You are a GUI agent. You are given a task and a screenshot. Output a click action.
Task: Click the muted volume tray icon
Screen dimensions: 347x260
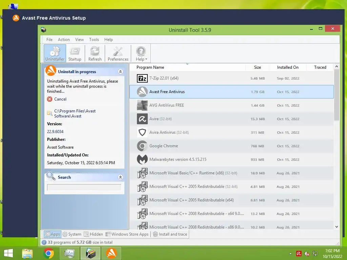307,254
